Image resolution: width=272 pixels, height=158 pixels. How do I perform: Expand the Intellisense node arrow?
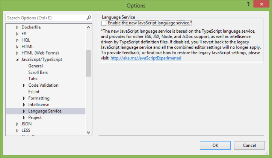24,105
